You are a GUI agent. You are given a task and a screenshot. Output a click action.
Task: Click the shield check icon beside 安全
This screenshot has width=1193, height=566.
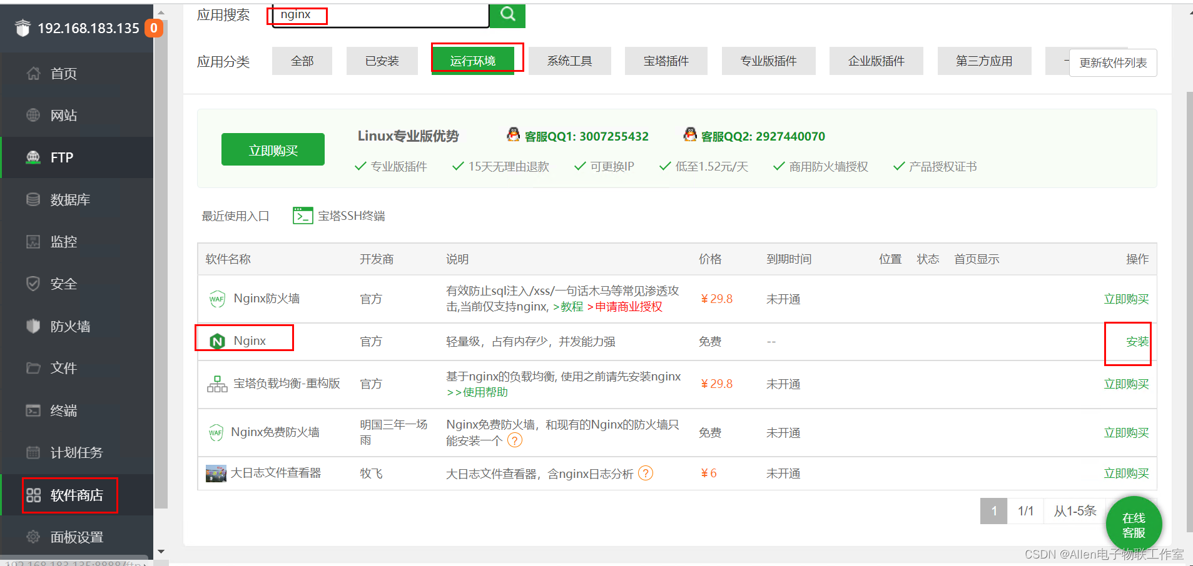point(33,284)
